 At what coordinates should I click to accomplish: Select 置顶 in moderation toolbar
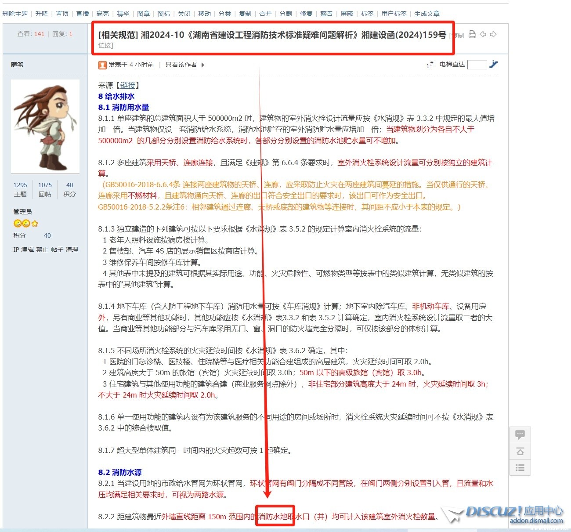(x=62, y=14)
